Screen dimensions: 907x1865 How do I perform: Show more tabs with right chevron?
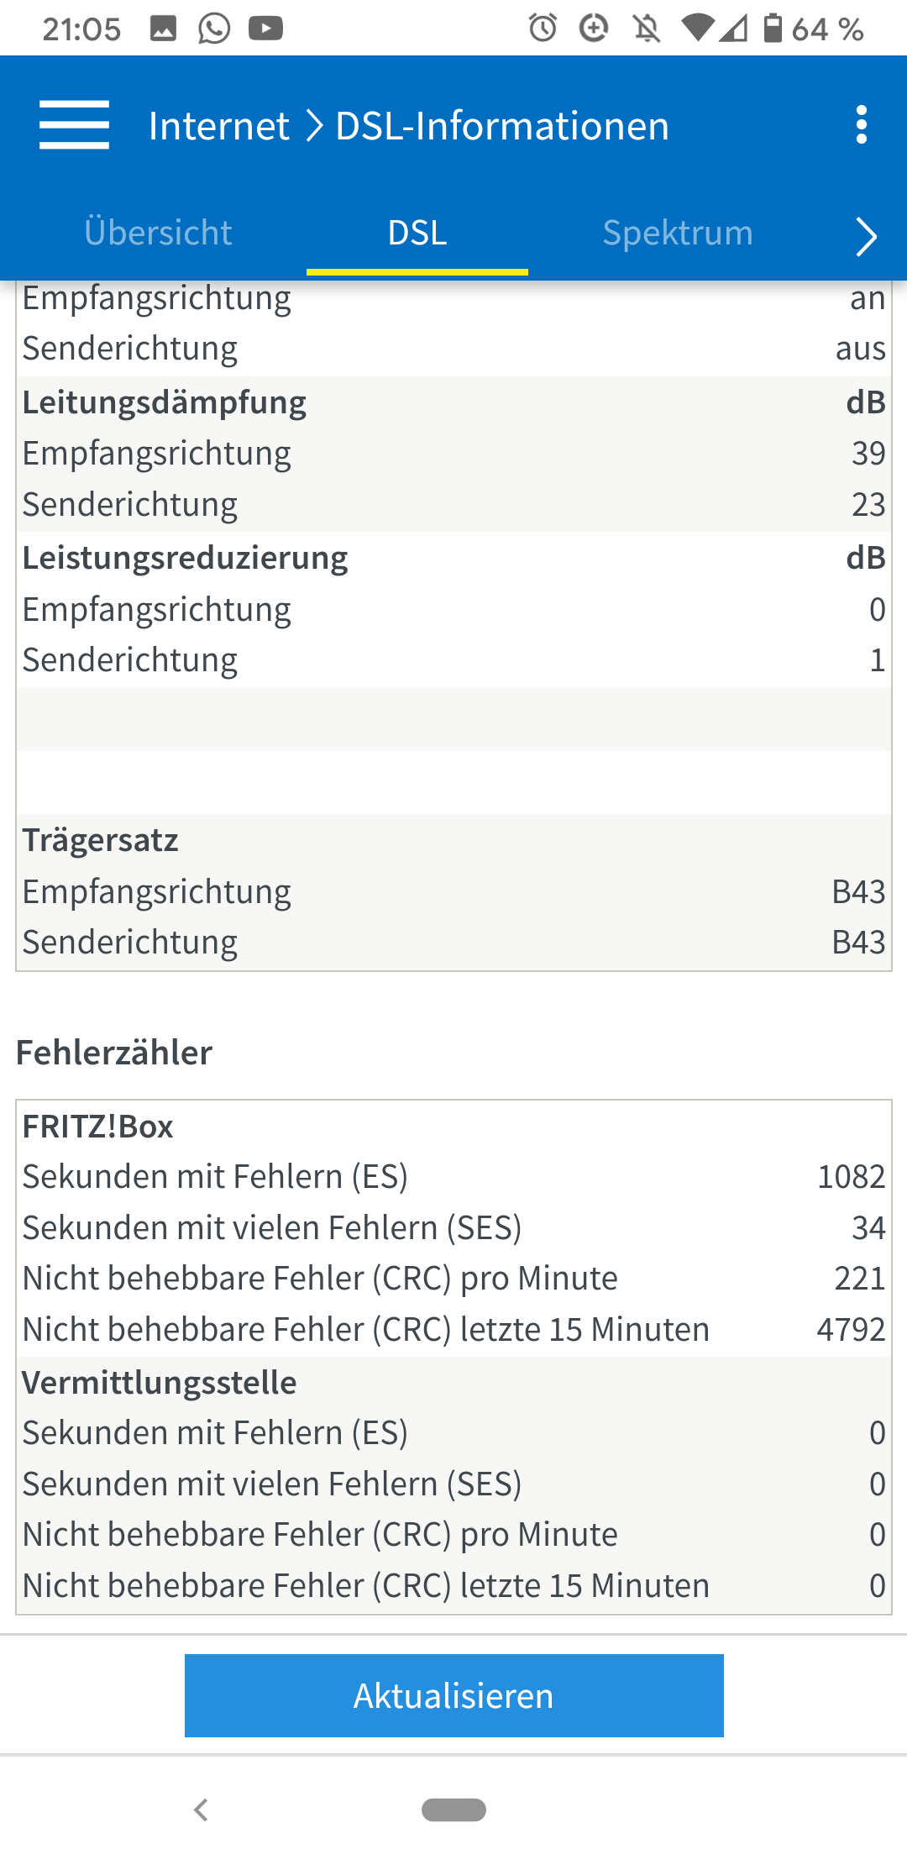(866, 235)
